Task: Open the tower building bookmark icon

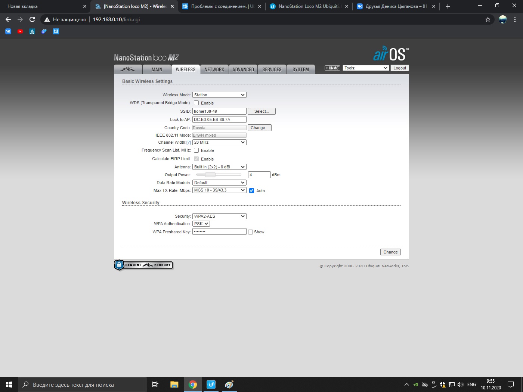Action: pyautogui.click(x=32, y=31)
